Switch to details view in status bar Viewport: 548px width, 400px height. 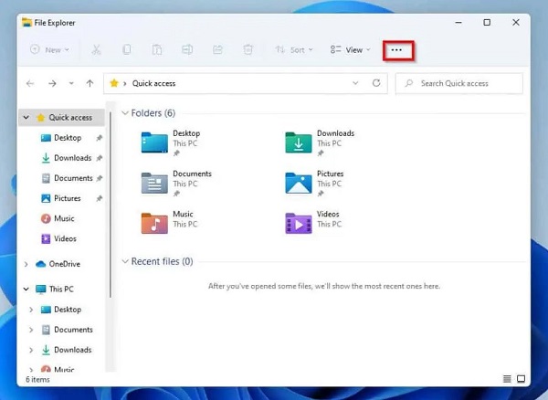pyautogui.click(x=507, y=379)
